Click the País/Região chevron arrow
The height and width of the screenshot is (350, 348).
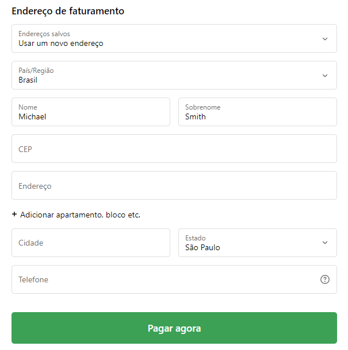click(325, 76)
